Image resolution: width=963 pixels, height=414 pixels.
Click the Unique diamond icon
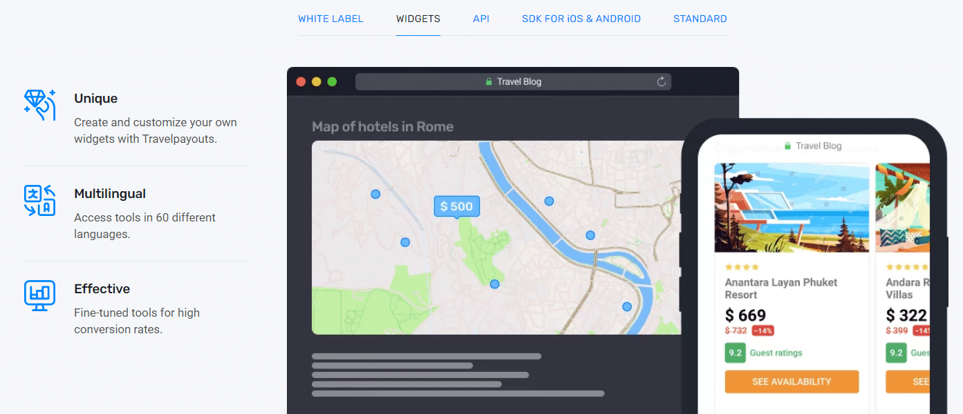pos(39,105)
